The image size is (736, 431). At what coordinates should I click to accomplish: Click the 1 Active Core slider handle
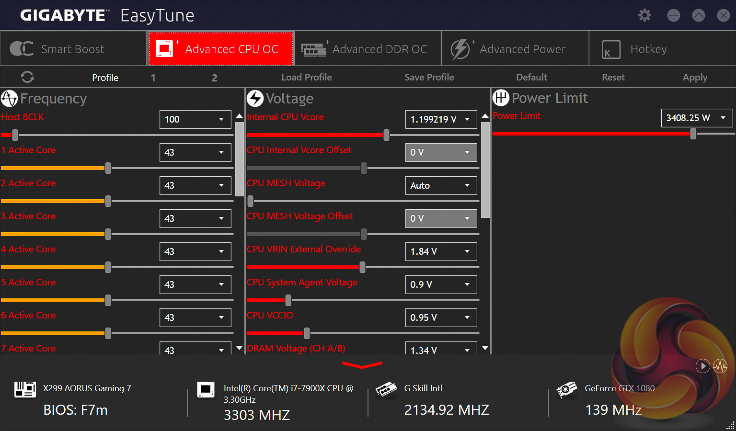pos(108,168)
